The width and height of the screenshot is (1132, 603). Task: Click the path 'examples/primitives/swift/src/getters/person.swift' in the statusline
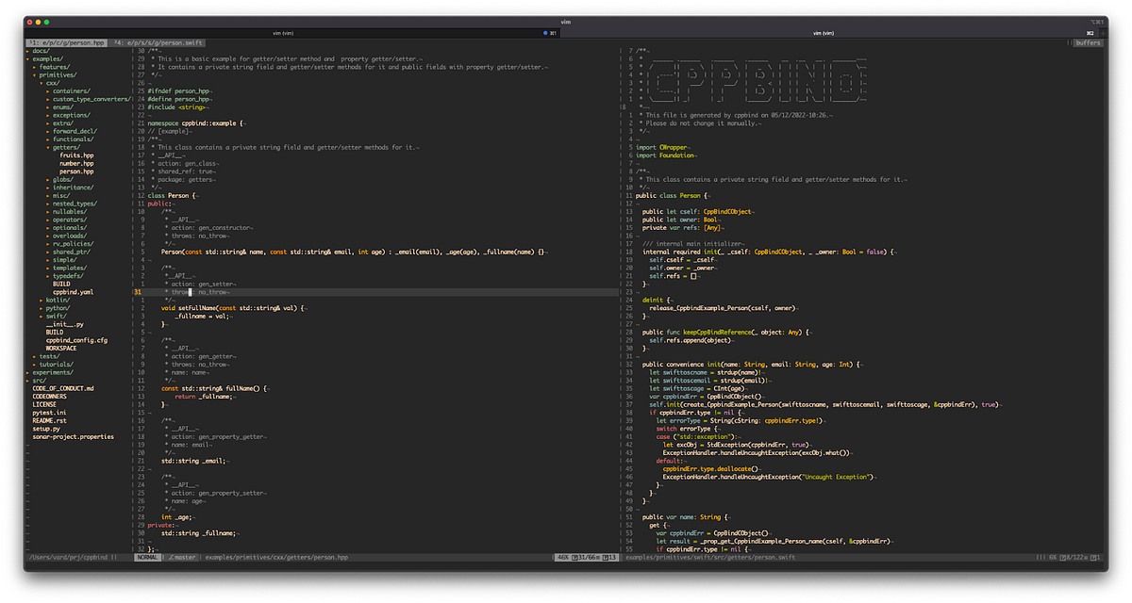[x=710, y=557]
